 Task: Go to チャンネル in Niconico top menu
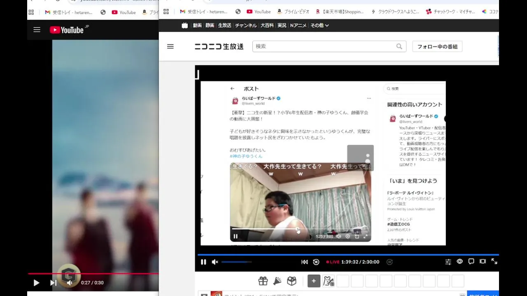click(246, 25)
